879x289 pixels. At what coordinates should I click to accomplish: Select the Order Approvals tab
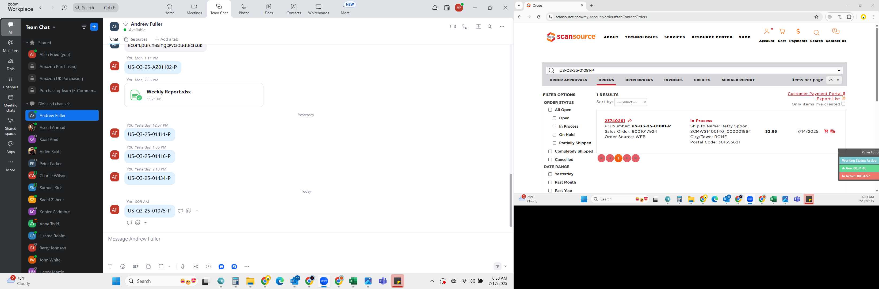[x=568, y=80]
